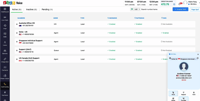Open the Support (24x7) number name
The width and height of the screenshot is (200, 101).
coord(25,49)
